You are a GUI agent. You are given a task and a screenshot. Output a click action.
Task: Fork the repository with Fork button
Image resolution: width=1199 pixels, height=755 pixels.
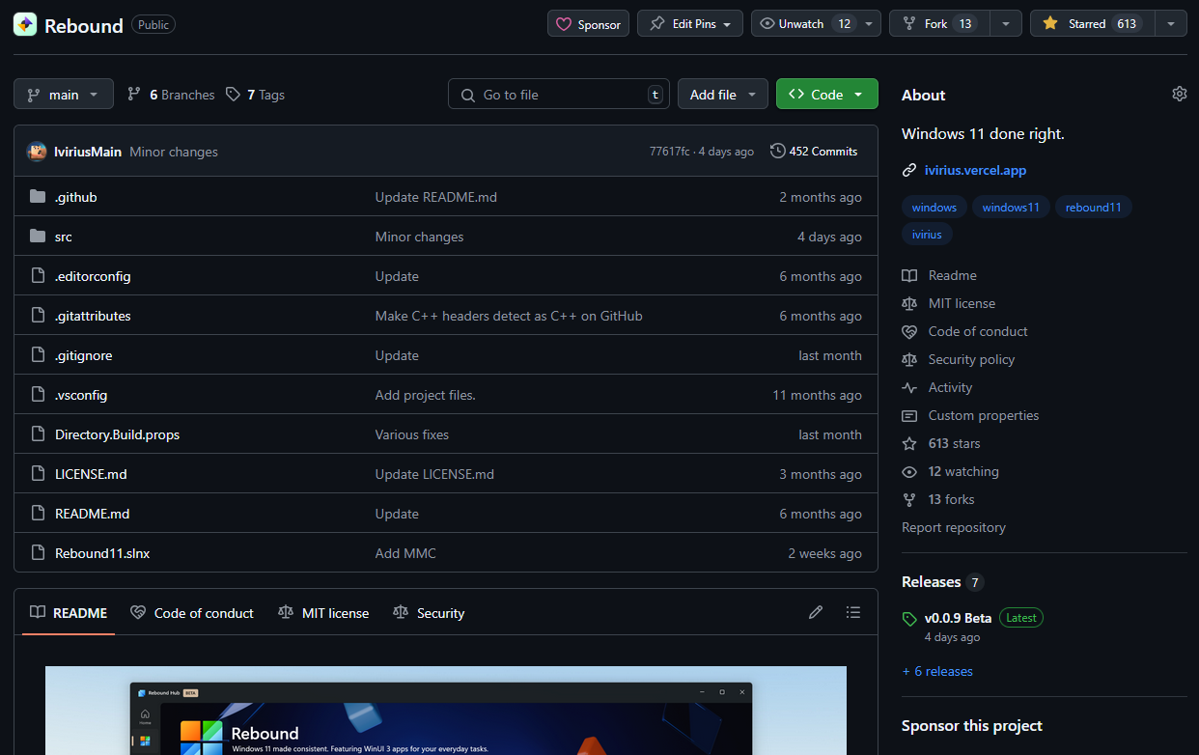pyautogui.click(x=937, y=23)
